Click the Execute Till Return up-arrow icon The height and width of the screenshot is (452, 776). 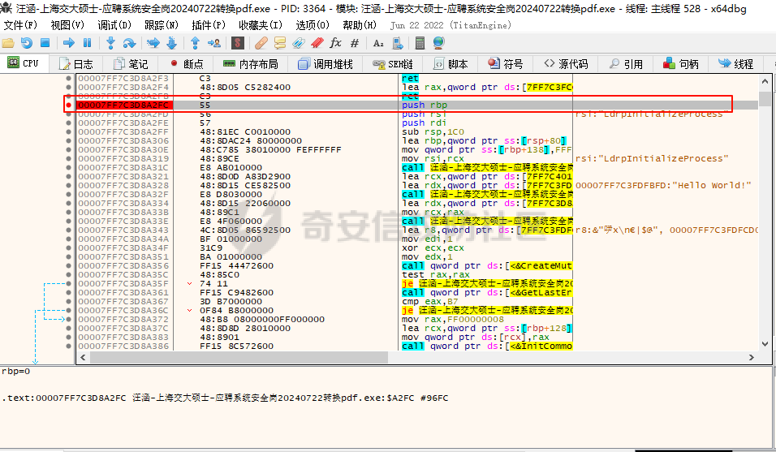click(x=195, y=43)
